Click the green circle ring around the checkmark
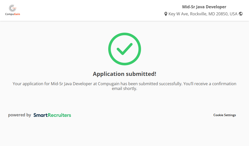 pyautogui.click(x=110, y=49)
